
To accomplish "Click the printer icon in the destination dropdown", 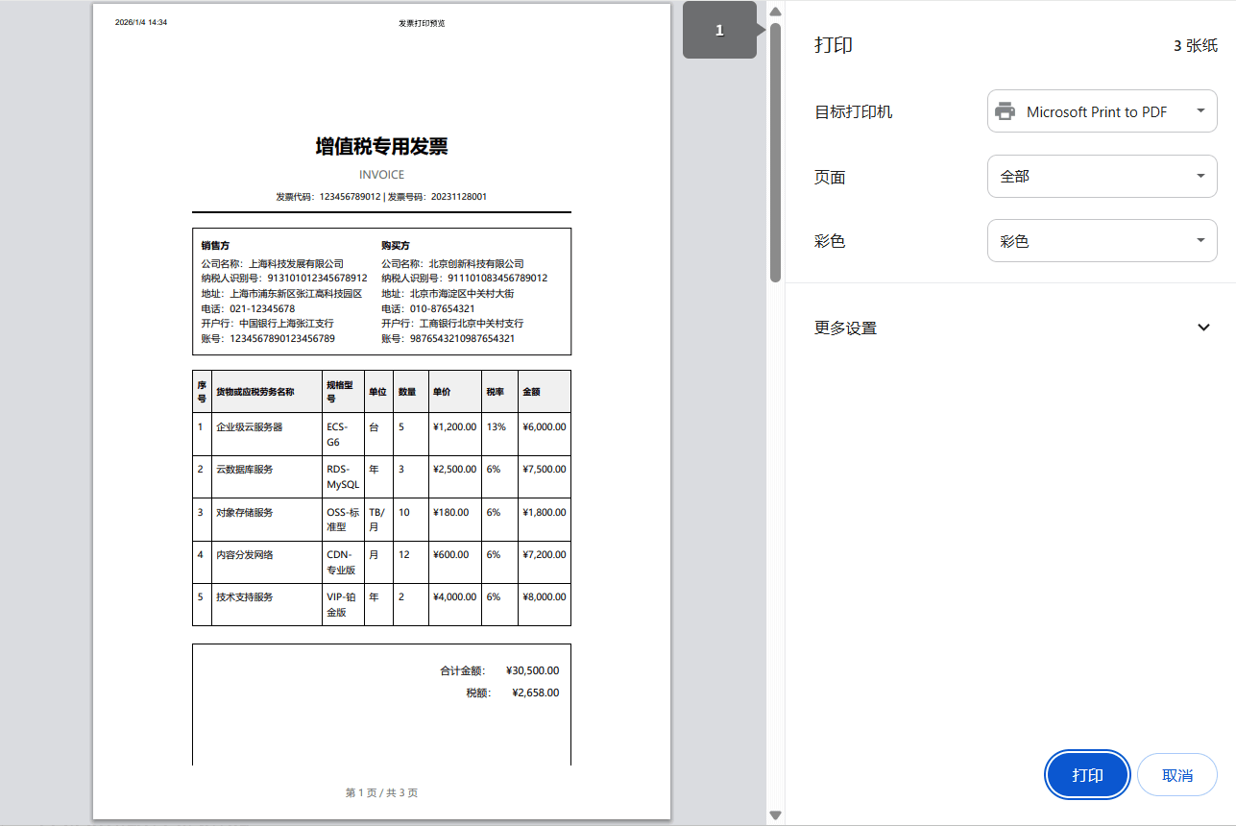I will (1005, 111).
